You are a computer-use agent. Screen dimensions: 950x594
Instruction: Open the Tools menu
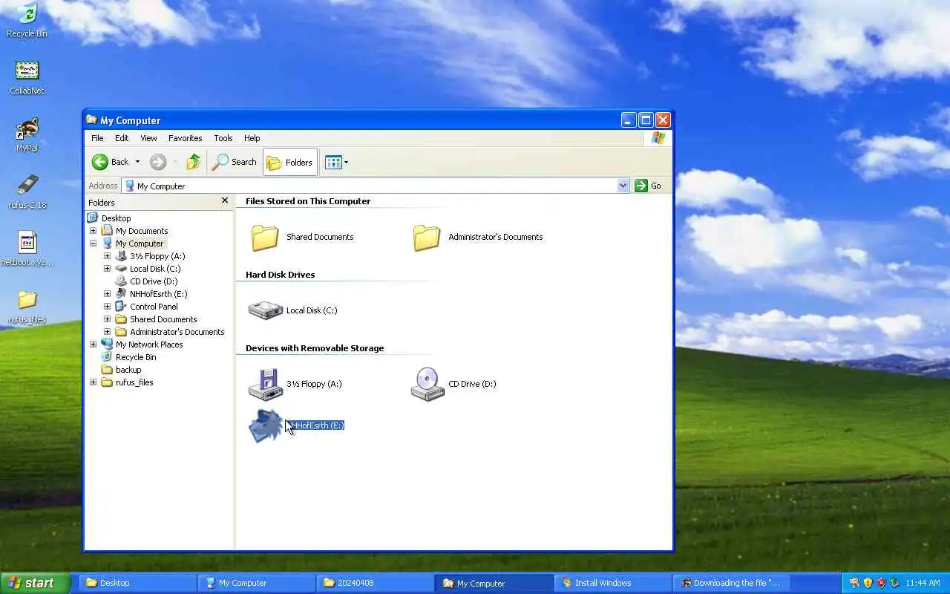point(223,138)
